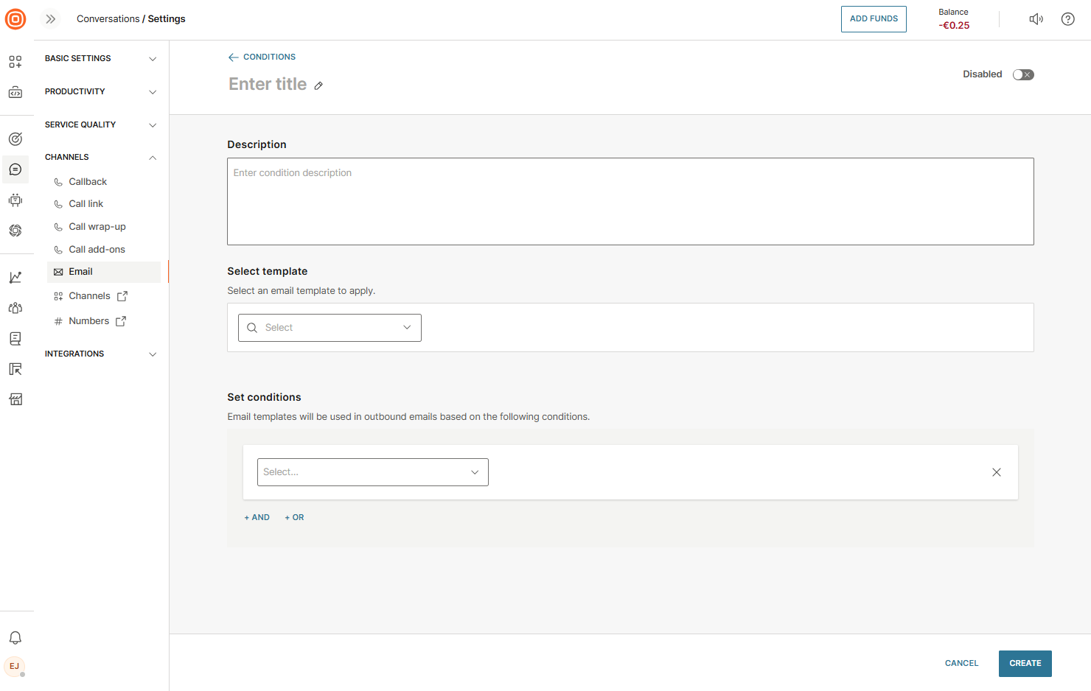This screenshot has width=1091, height=691.
Task: Click the EJ user avatar
Action: pyautogui.click(x=15, y=666)
